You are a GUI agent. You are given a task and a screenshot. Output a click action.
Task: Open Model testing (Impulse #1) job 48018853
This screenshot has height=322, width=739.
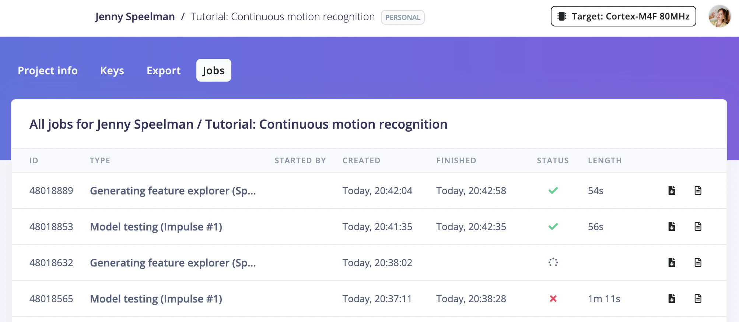(156, 227)
